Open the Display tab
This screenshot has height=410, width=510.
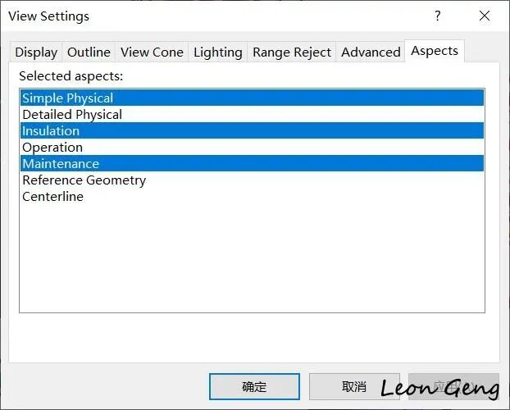(x=36, y=52)
